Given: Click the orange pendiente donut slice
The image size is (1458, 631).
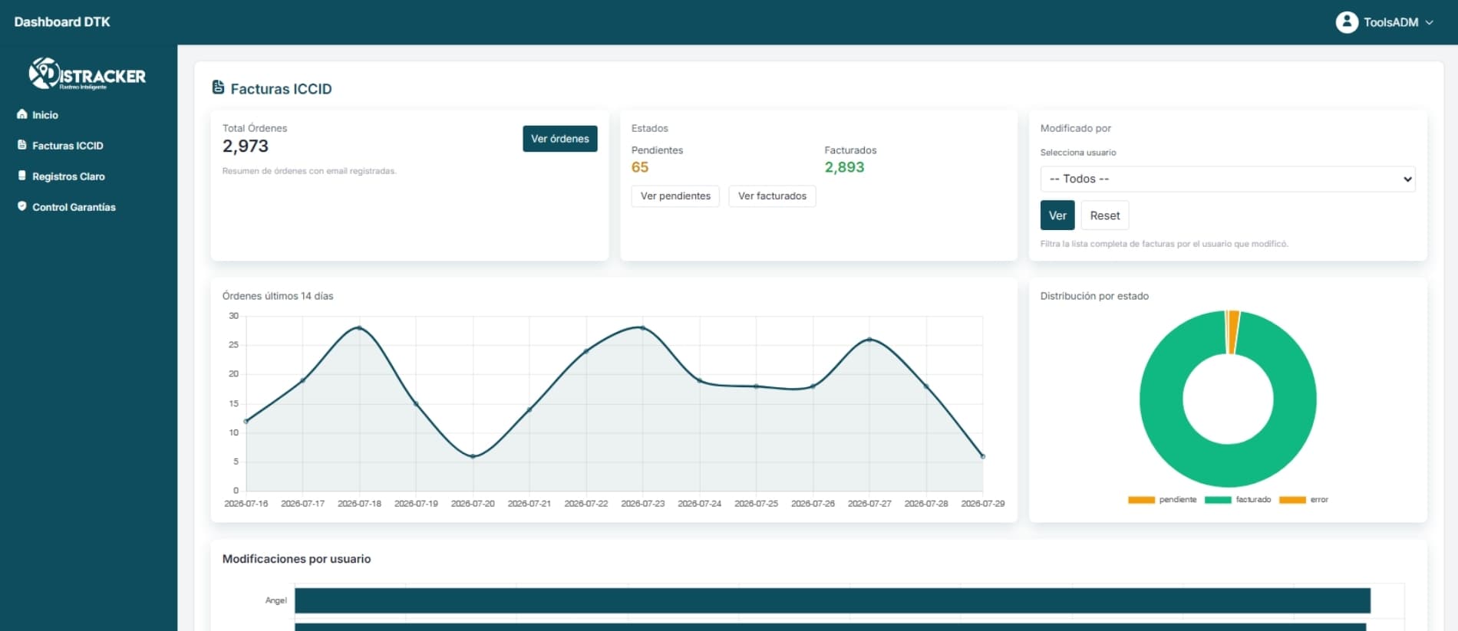Looking at the screenshot, I should [1232, 332].
